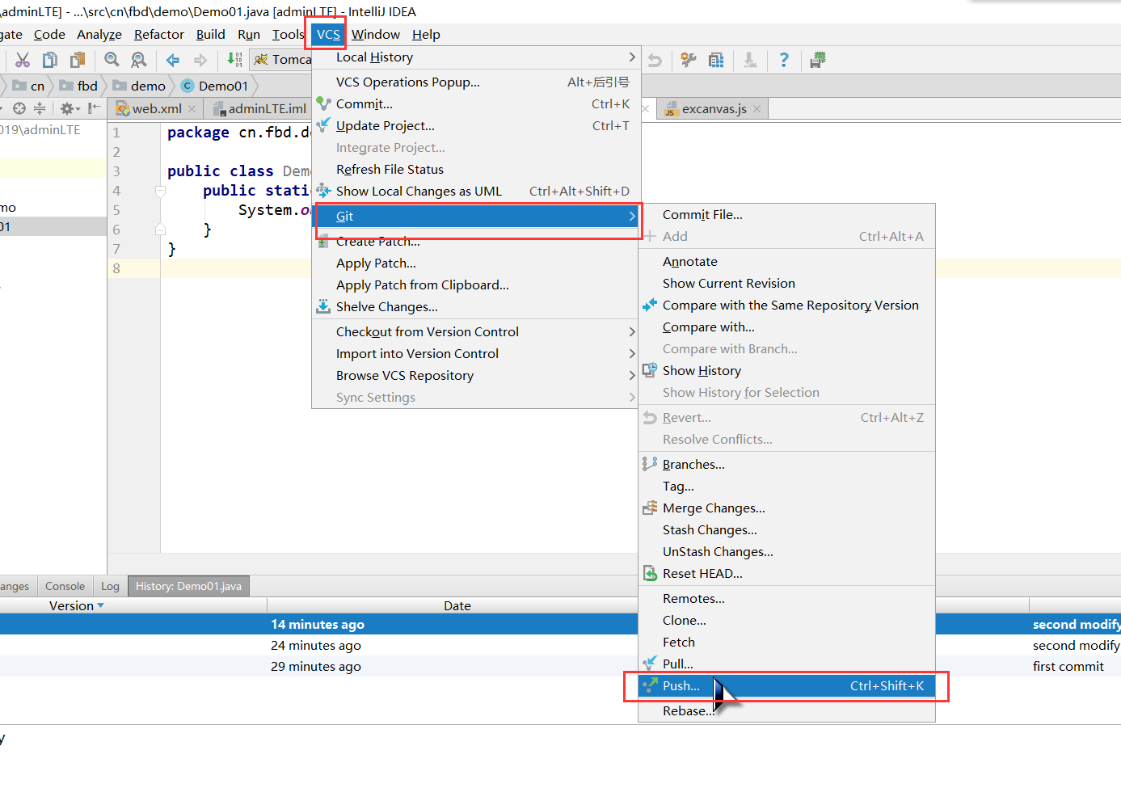Open Settings via the wrench icon
The height and width of the screenshot is (805, 1121).
pos(687,60)
